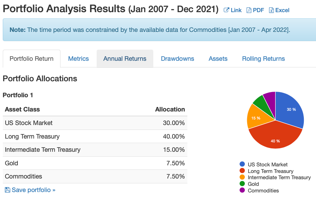Click the blue US Stock Market legend dot
The width and height of the screenshot is (316, 199).
tap(242, 164)
